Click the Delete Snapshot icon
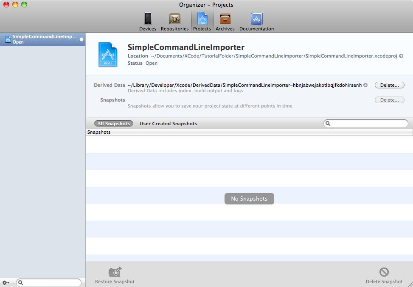 pyautogui.click(x=384, y=272)
